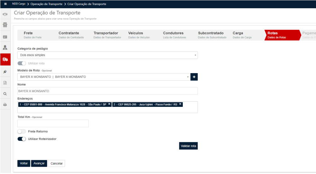Viewport: 316px width, 174px height.
Task: Open the Modelo de Rota dropdown
Action: (104, 77)
